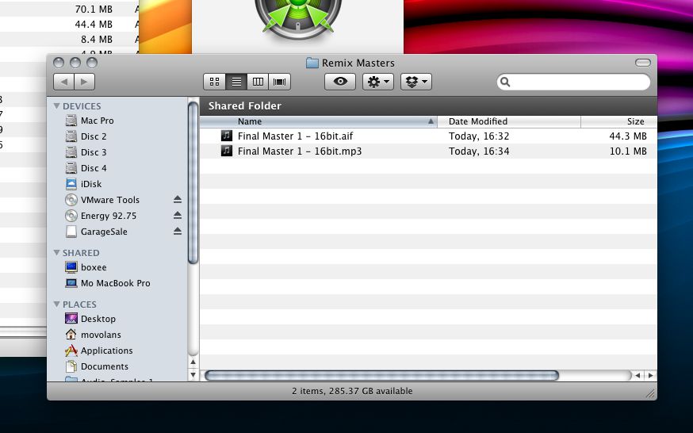Eject the VMware Tools volume
The height and width of the screenshot is (433, 693).
(x=178, y=199)
